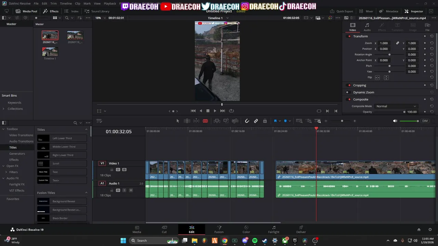This screenshot has height=246, width=438.
Task: Open the Cut page
Action: pyautogui.click(x=164, y=230)
